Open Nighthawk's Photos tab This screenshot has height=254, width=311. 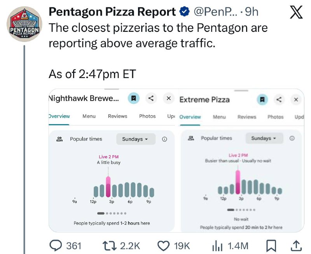coord(147,116)
